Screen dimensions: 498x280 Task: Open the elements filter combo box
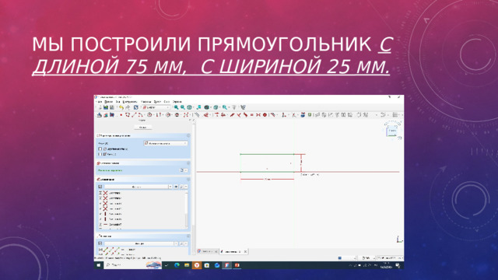(142, 243)
